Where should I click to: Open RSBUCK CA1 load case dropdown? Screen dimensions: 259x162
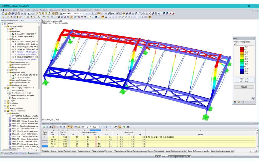(83, 14)
